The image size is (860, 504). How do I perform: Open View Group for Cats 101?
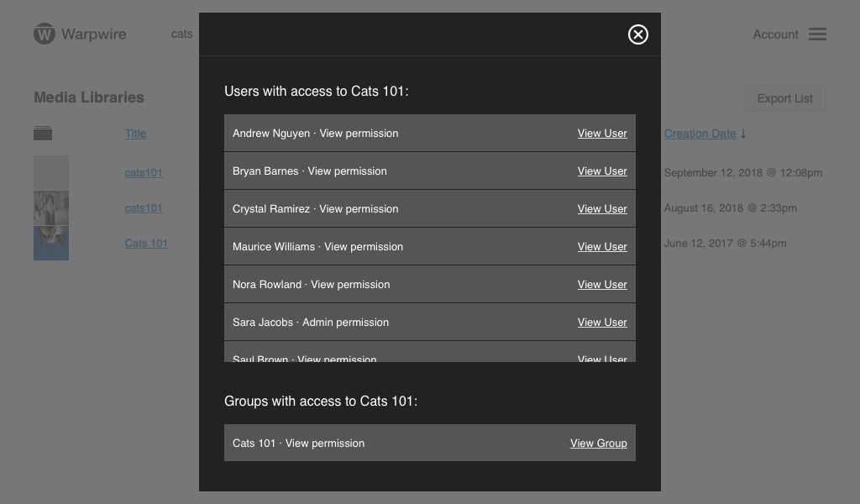(598, 444)
